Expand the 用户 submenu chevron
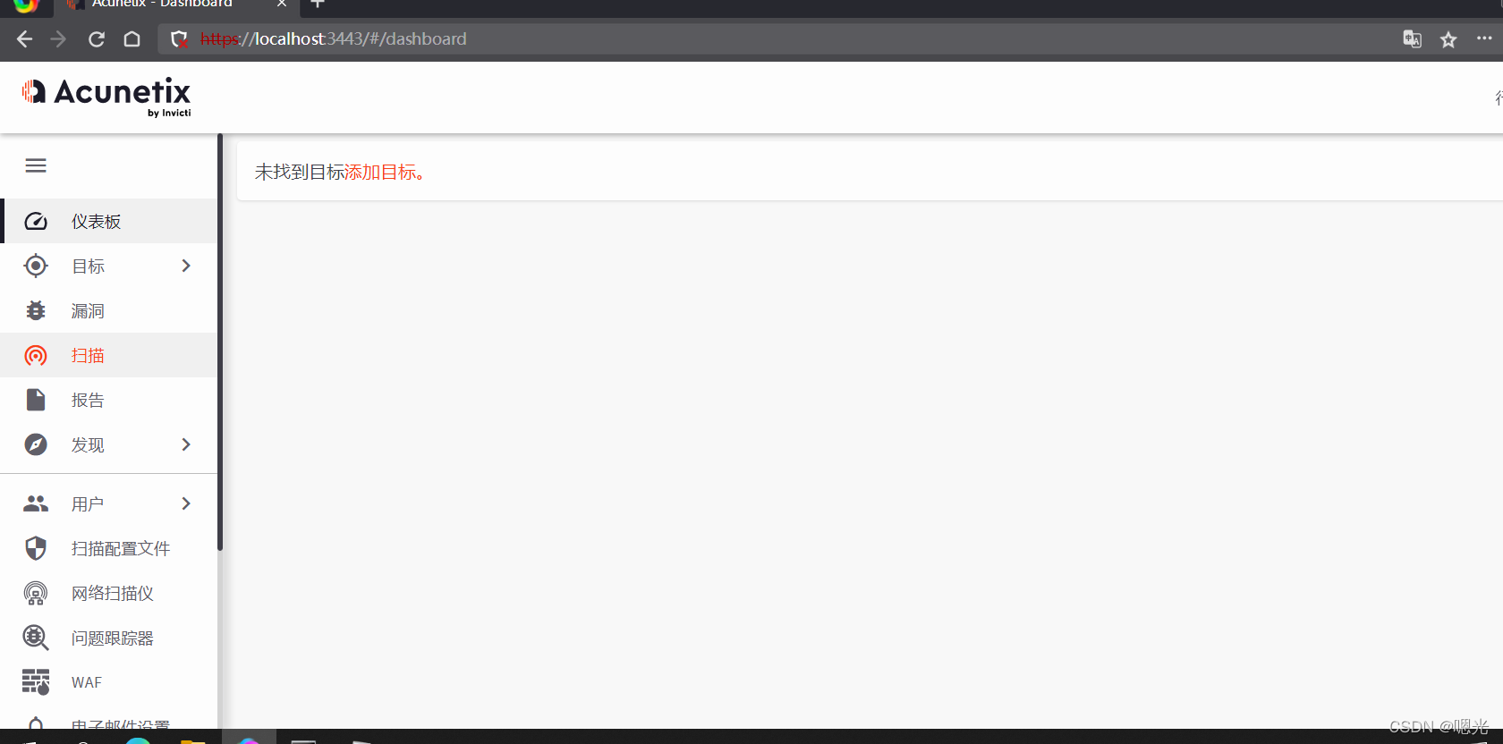 point(186,503)
